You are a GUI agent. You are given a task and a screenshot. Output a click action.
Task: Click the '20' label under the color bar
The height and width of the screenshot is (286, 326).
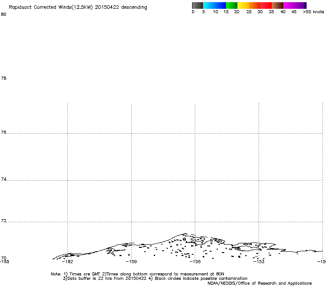coord(237,12)
